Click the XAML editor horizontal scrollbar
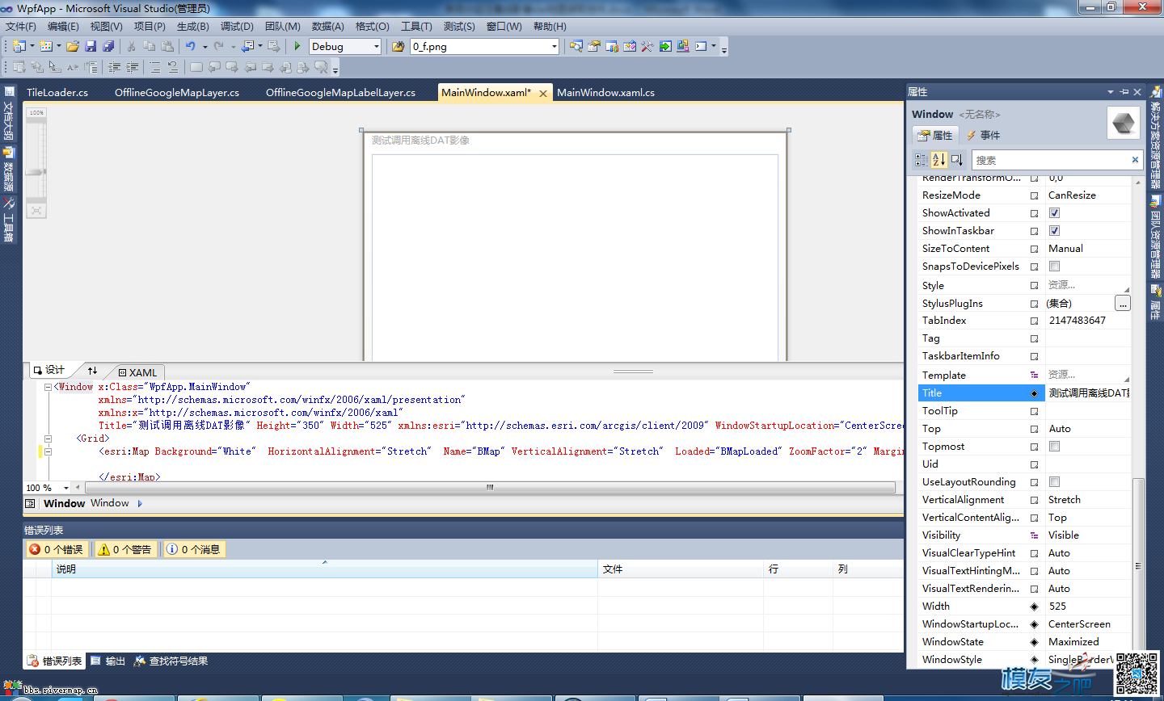Screen dimensions: 1164x701 pos(490,487)
